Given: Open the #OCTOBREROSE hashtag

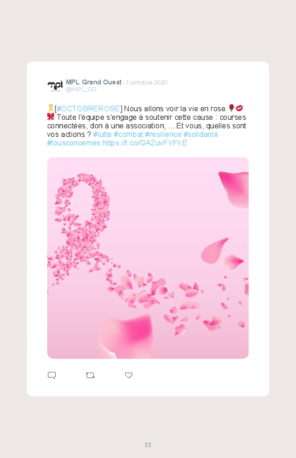Looking at the screenshot, I should pyautogui.click(x=88, y=109).
